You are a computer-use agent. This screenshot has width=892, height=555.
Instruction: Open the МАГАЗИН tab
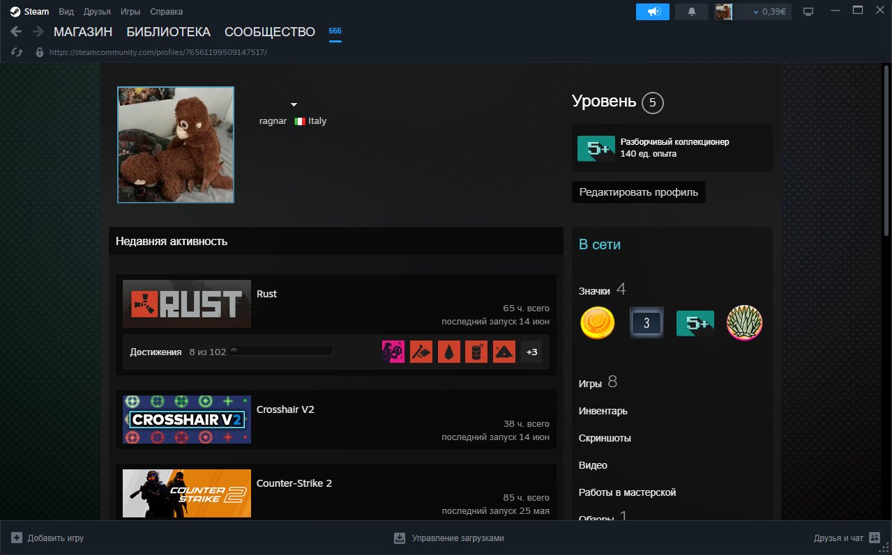click(83, 32)
